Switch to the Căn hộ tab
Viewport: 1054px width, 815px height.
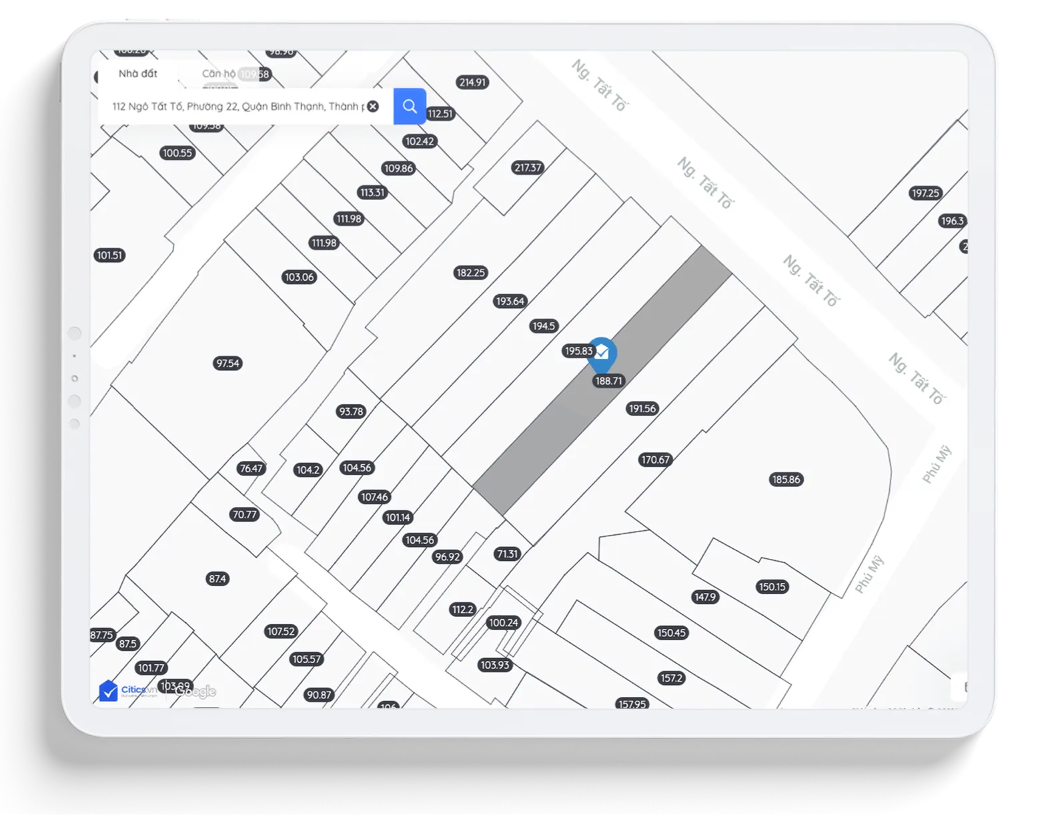(x=218, y=73)
